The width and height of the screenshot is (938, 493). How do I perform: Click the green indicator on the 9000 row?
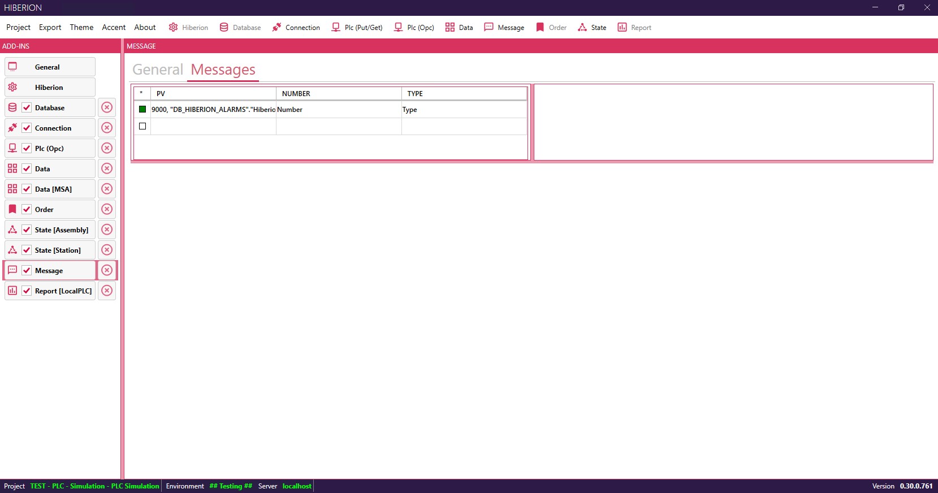(142, 109)
